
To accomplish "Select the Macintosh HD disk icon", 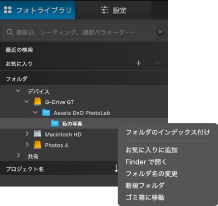I will tap(37, 134).
